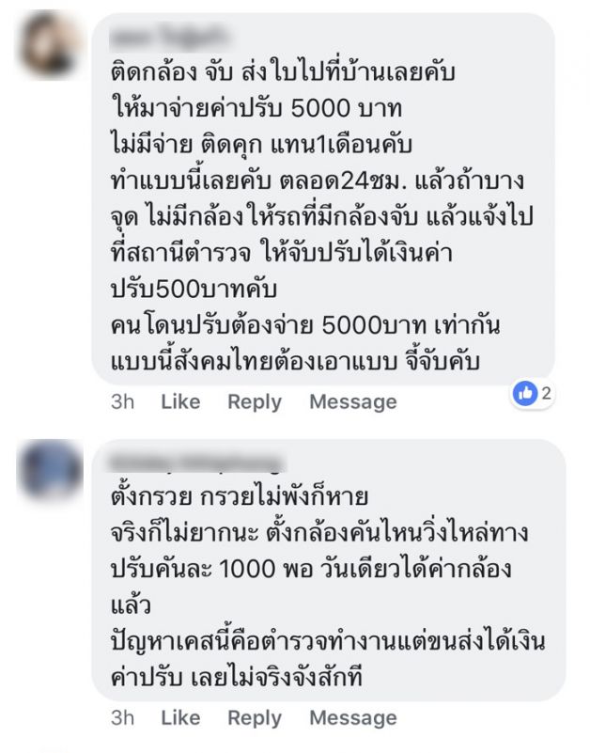The height and width of the screenshot is (753, 590).
Task: Click the 3h timestamp under second comment
Action: tap(122, 717)
